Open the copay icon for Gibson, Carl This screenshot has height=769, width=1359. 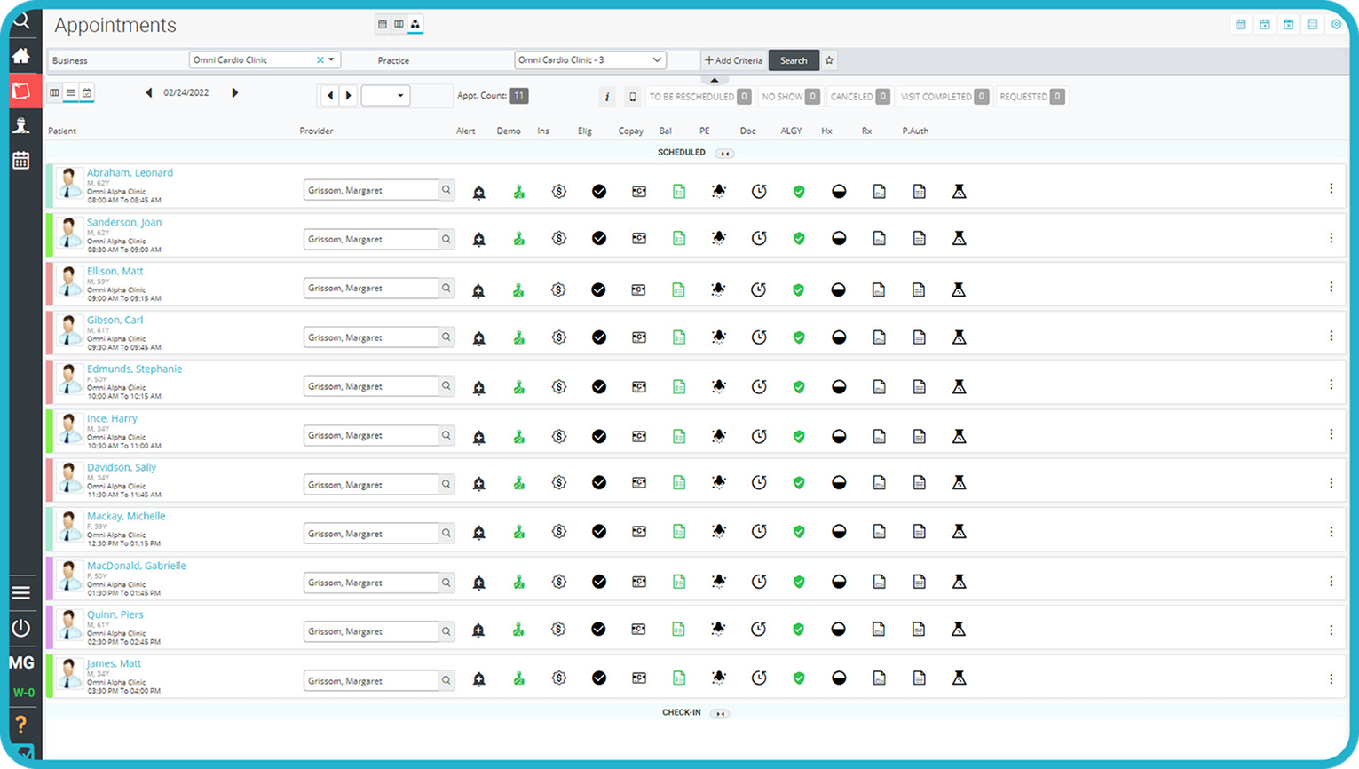tap(638, 337)
